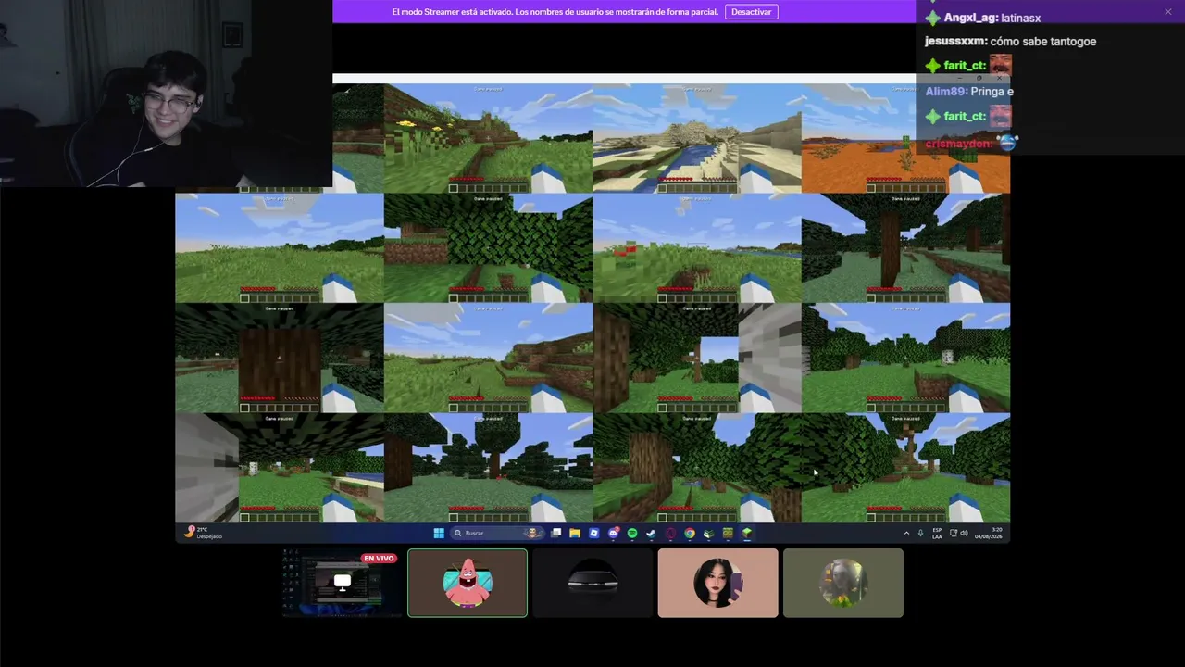Click the Desactivar button in Streamer mode banner

coord(751,11)
